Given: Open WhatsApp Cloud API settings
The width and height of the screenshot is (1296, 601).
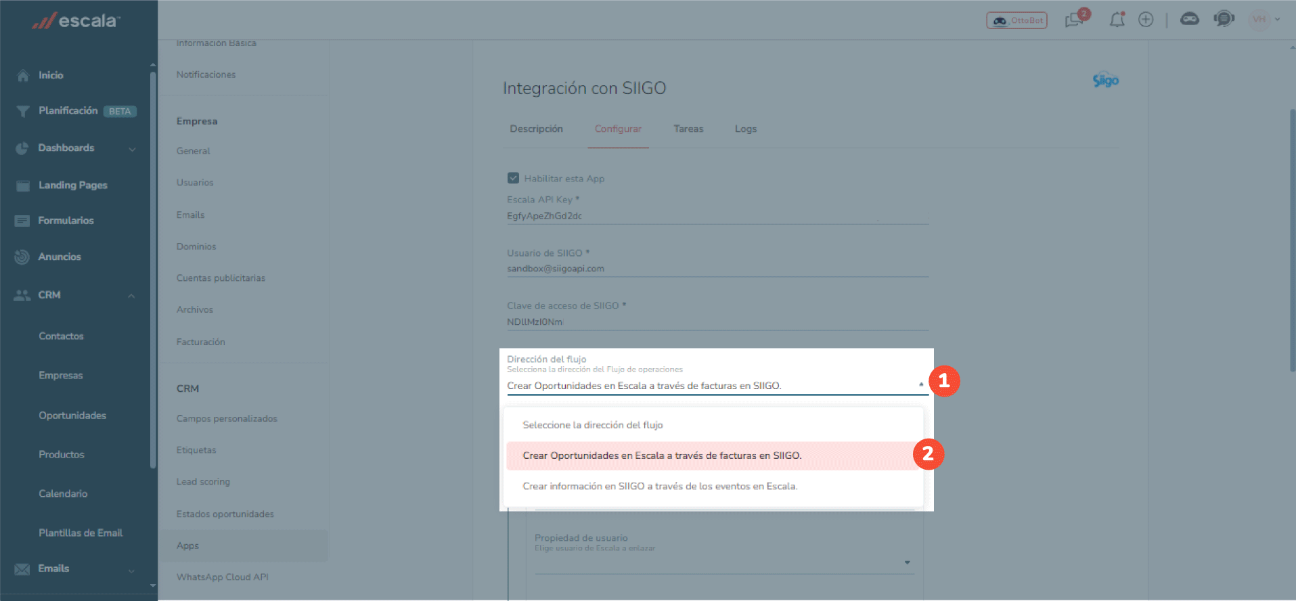Looking at the screenshot, I should (223, 577).
